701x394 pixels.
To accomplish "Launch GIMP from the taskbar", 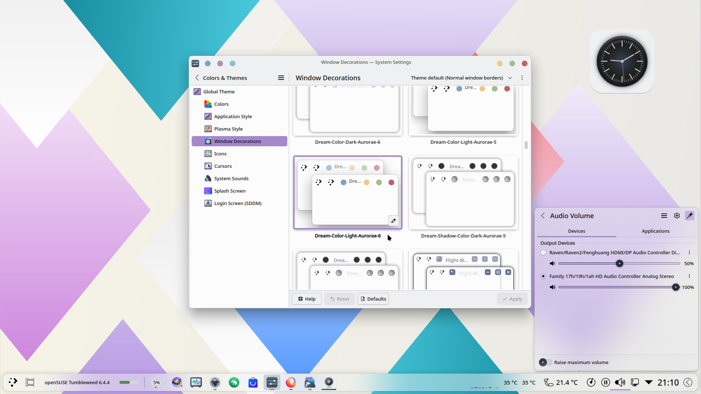I will (x=177, y=382).
